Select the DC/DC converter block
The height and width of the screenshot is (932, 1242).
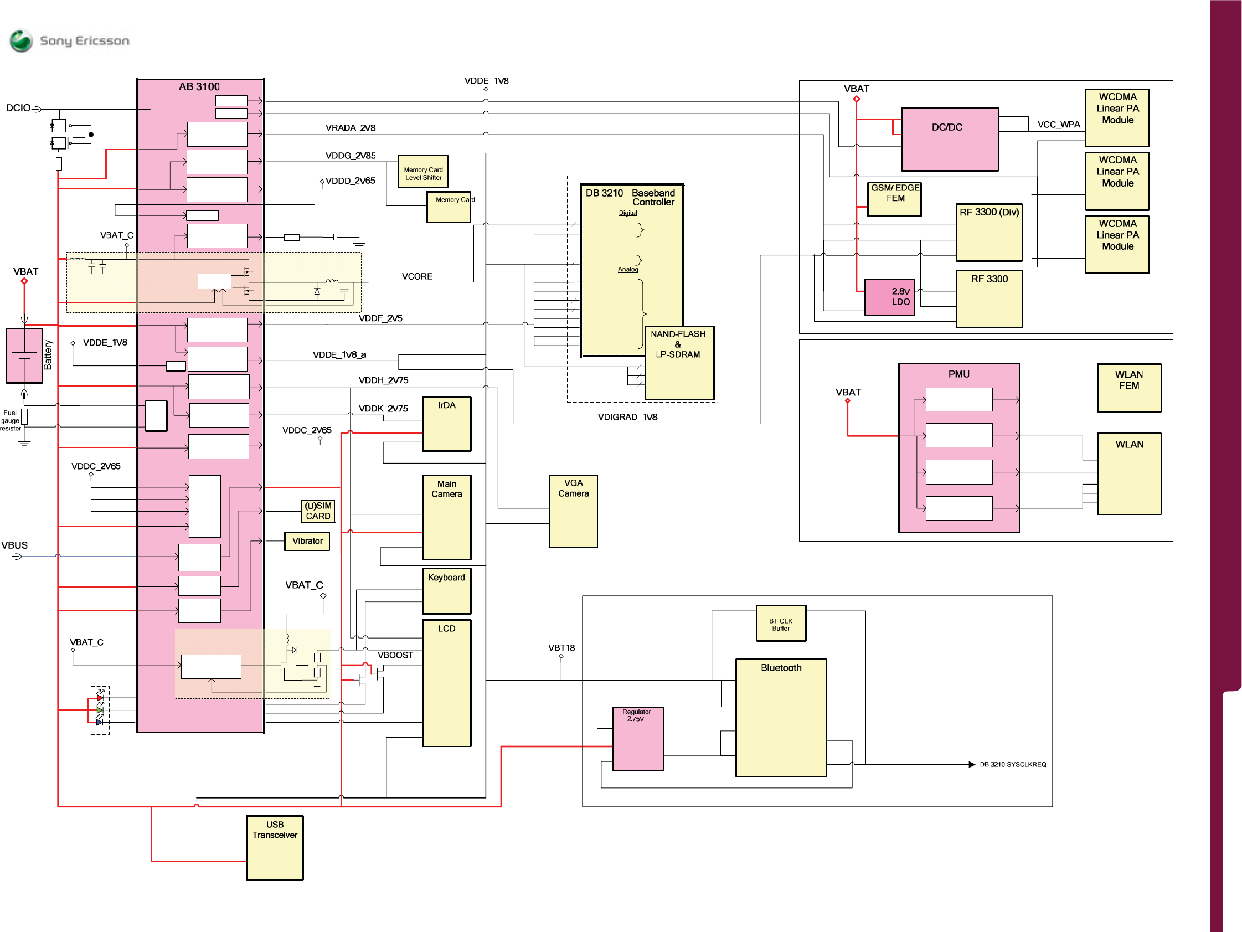(x=950, y=139)
